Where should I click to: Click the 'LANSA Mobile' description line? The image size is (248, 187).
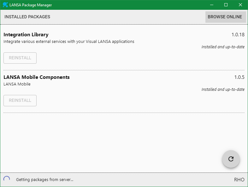(x=17, y=84)
